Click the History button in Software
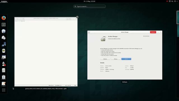The image size is (179, 101). click(116, 59)
